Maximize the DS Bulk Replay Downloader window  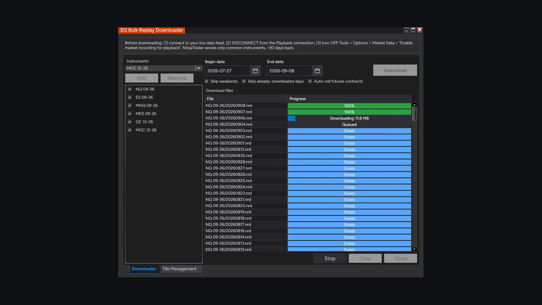[x=413, y=30]
